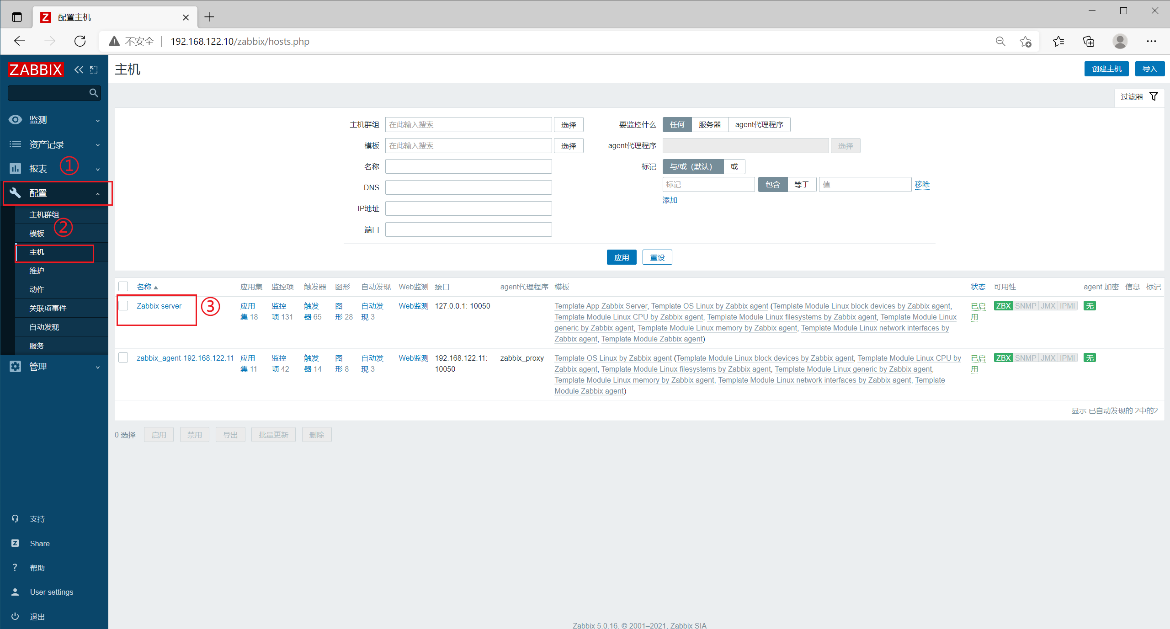Open 主机 submenu item
Viewport: 1170px width, 629px height.
[x=37, y=252]
